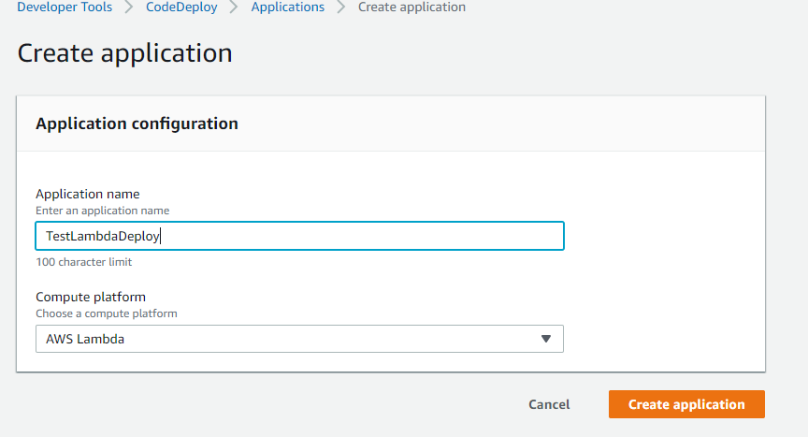Click the Application configuration section header
The image size is (808, 437).
137,124
